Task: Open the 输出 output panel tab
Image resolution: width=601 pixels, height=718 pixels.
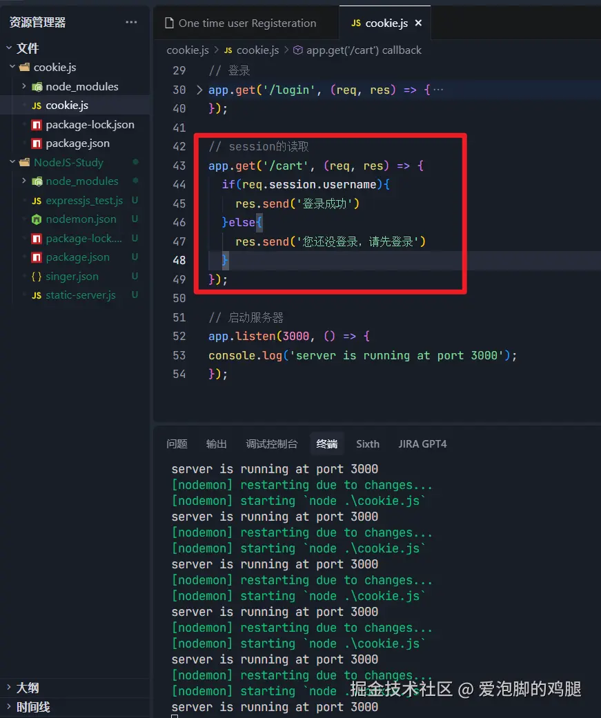Action: click(x=216, y=443)
